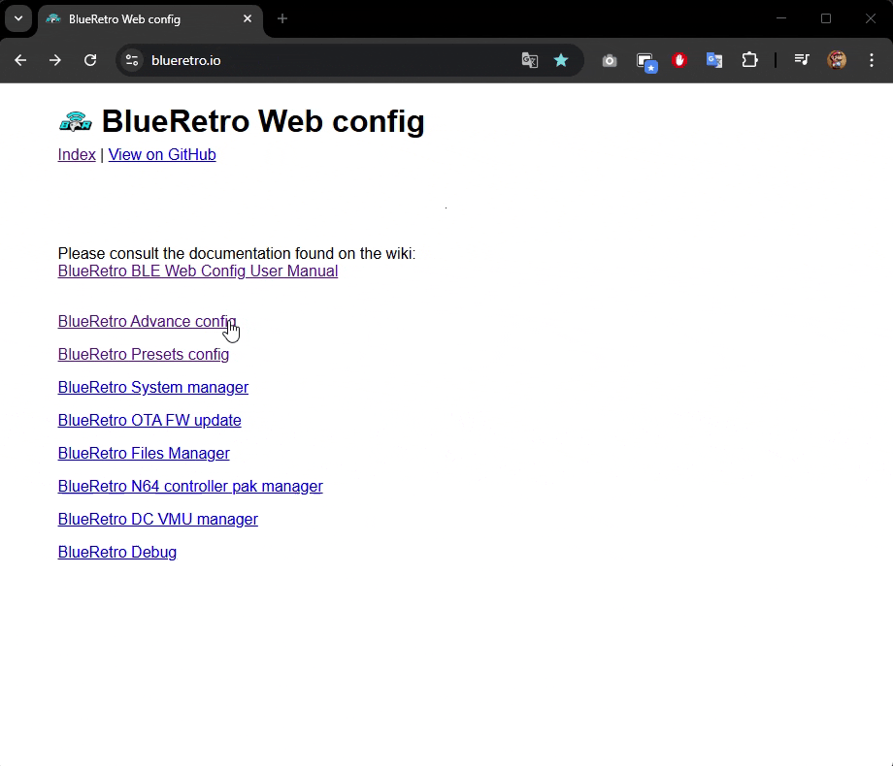The image size is (893, 766).
Task: Open the BlueRetro Advance config link
Action: pos(146,322)
